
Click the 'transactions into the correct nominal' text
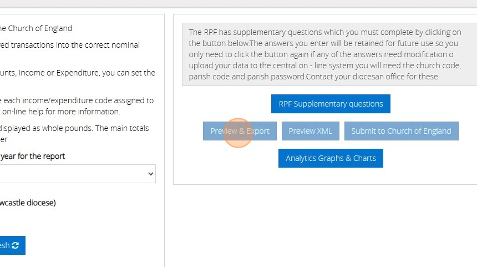coord(70,45)
